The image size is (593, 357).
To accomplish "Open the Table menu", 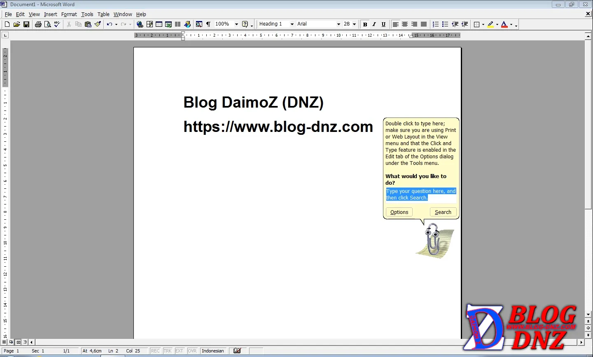I will pyautogui.click(x=103, y=14).
